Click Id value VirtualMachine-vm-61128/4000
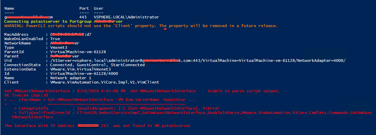 tap(84, 74)
